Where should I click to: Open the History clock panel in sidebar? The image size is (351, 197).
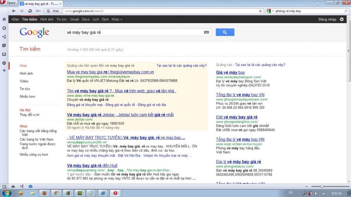(4, 63)
